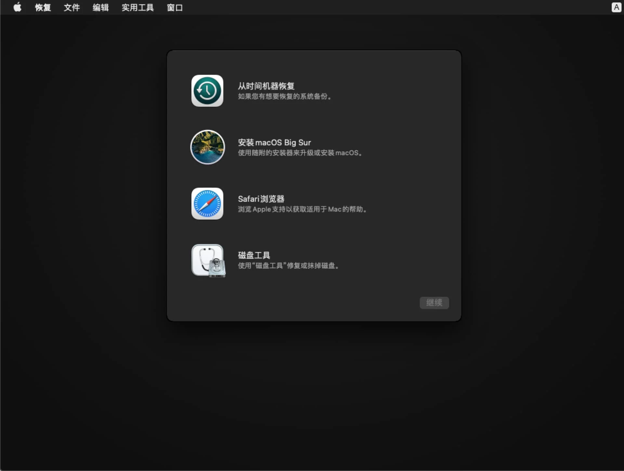Click the Time Machine backup description text
This screenshot has width=624, height=471.
click(x=285, y=96)
